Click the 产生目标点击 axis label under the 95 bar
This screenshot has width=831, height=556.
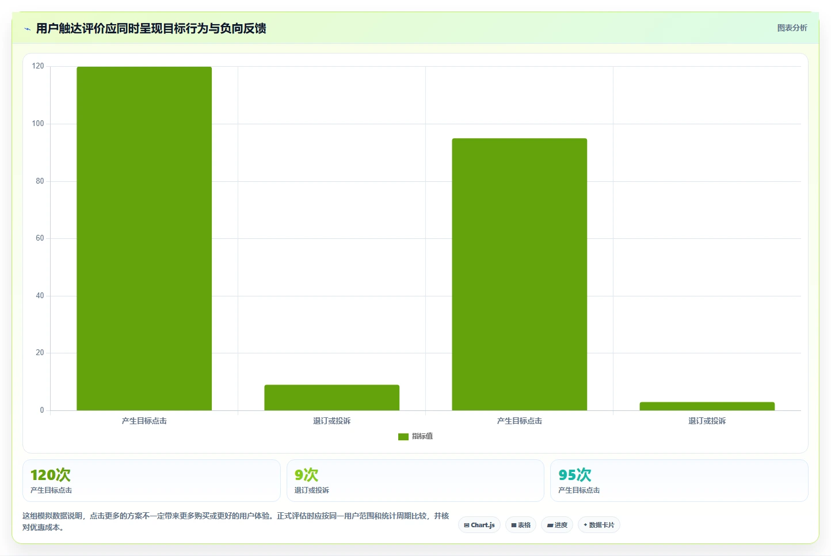(520, 421)
